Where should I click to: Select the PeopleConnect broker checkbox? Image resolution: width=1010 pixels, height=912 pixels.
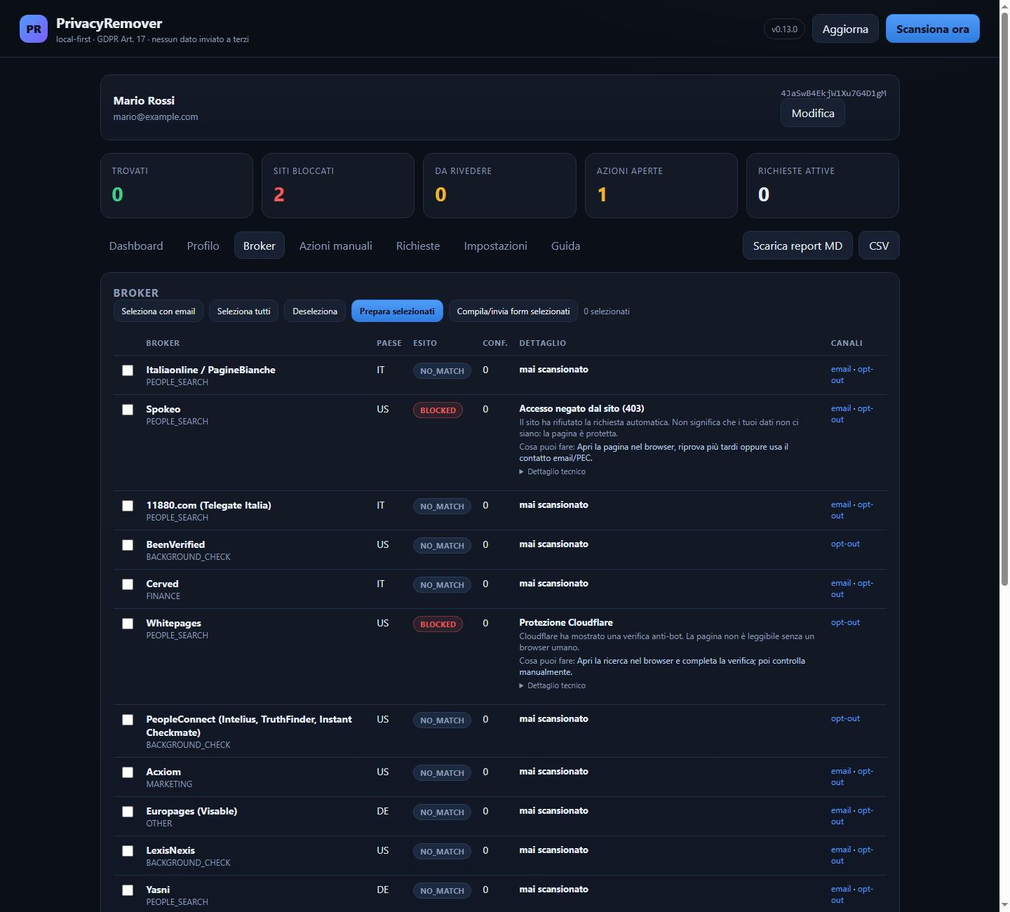(x=128, y=720)
